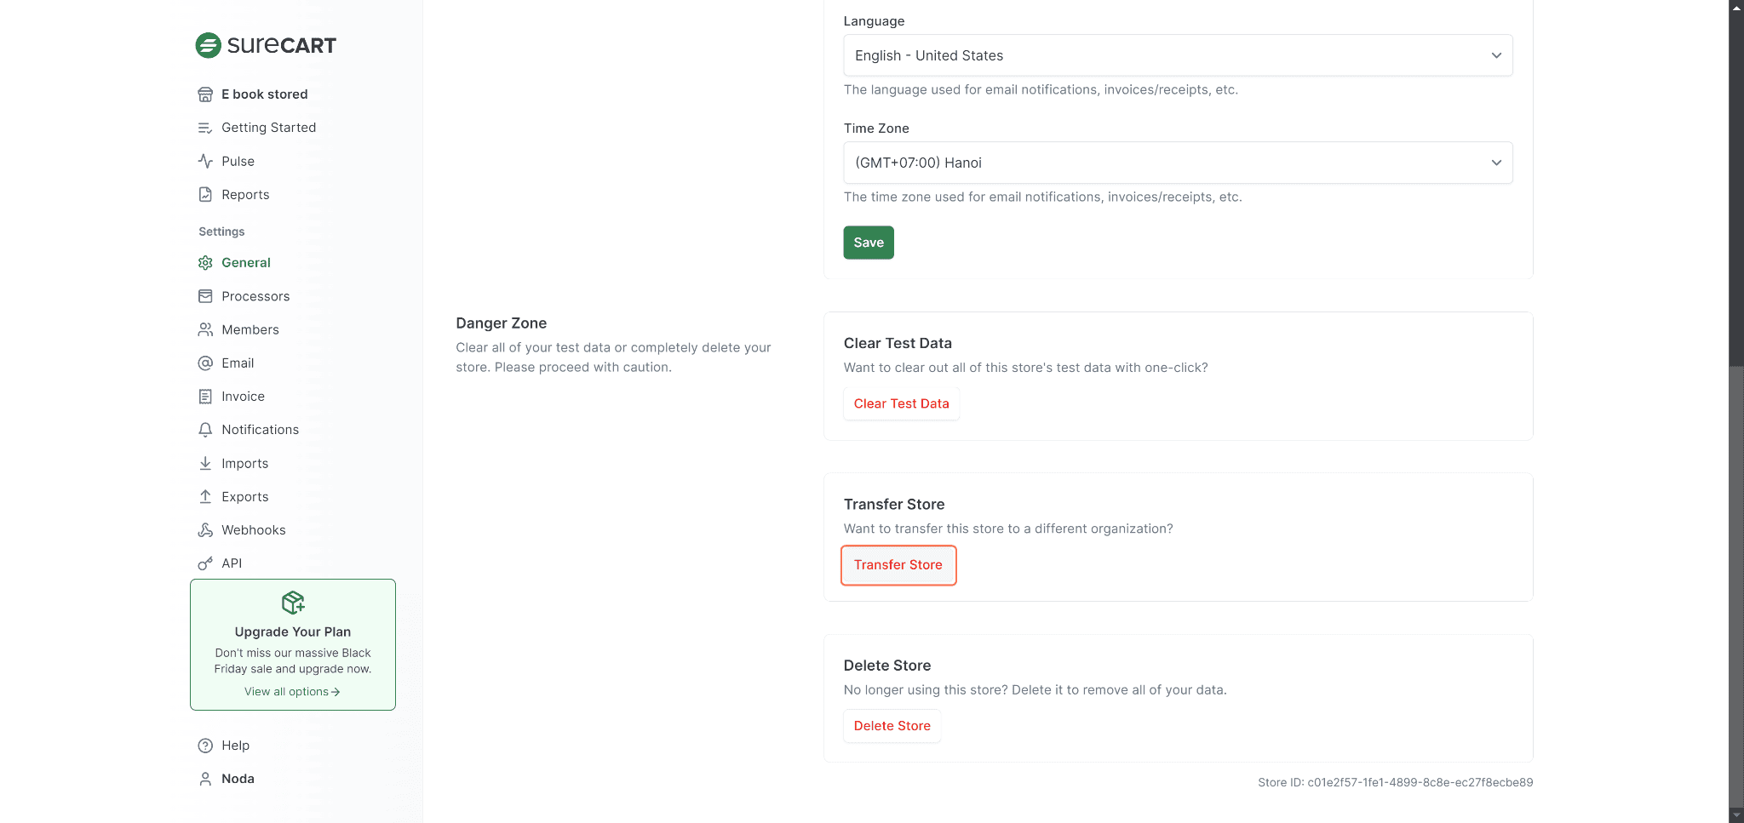The height and width of the screenshot is (823, 1744).
Task: Click the API key icon
Action: [x=205, y=563]
